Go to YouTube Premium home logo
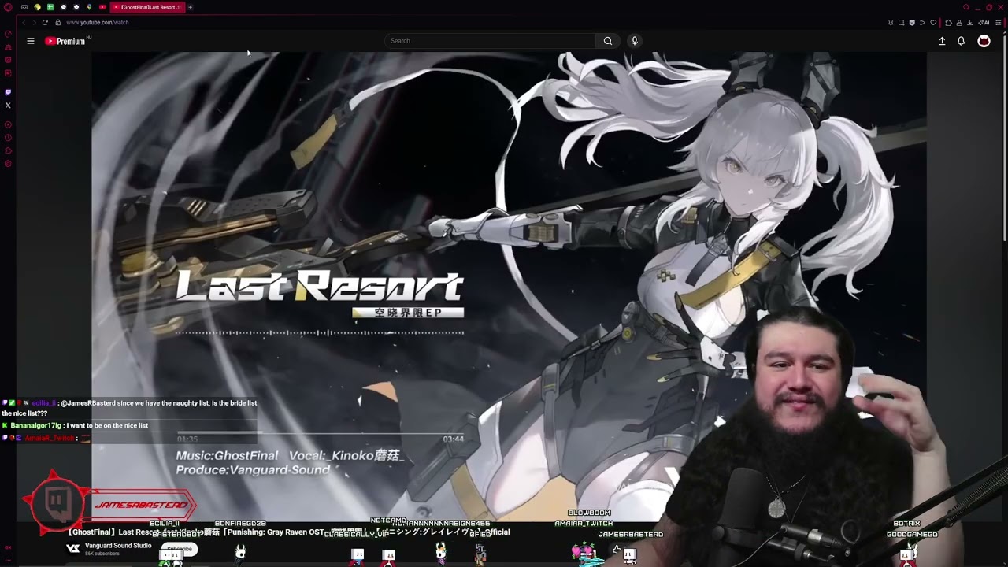Viewport: 1008px width, 567px height. coord(65,41)
